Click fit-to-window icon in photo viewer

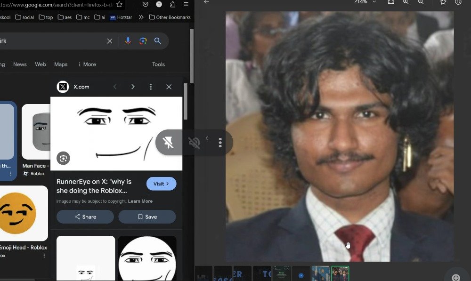(391, 2)
